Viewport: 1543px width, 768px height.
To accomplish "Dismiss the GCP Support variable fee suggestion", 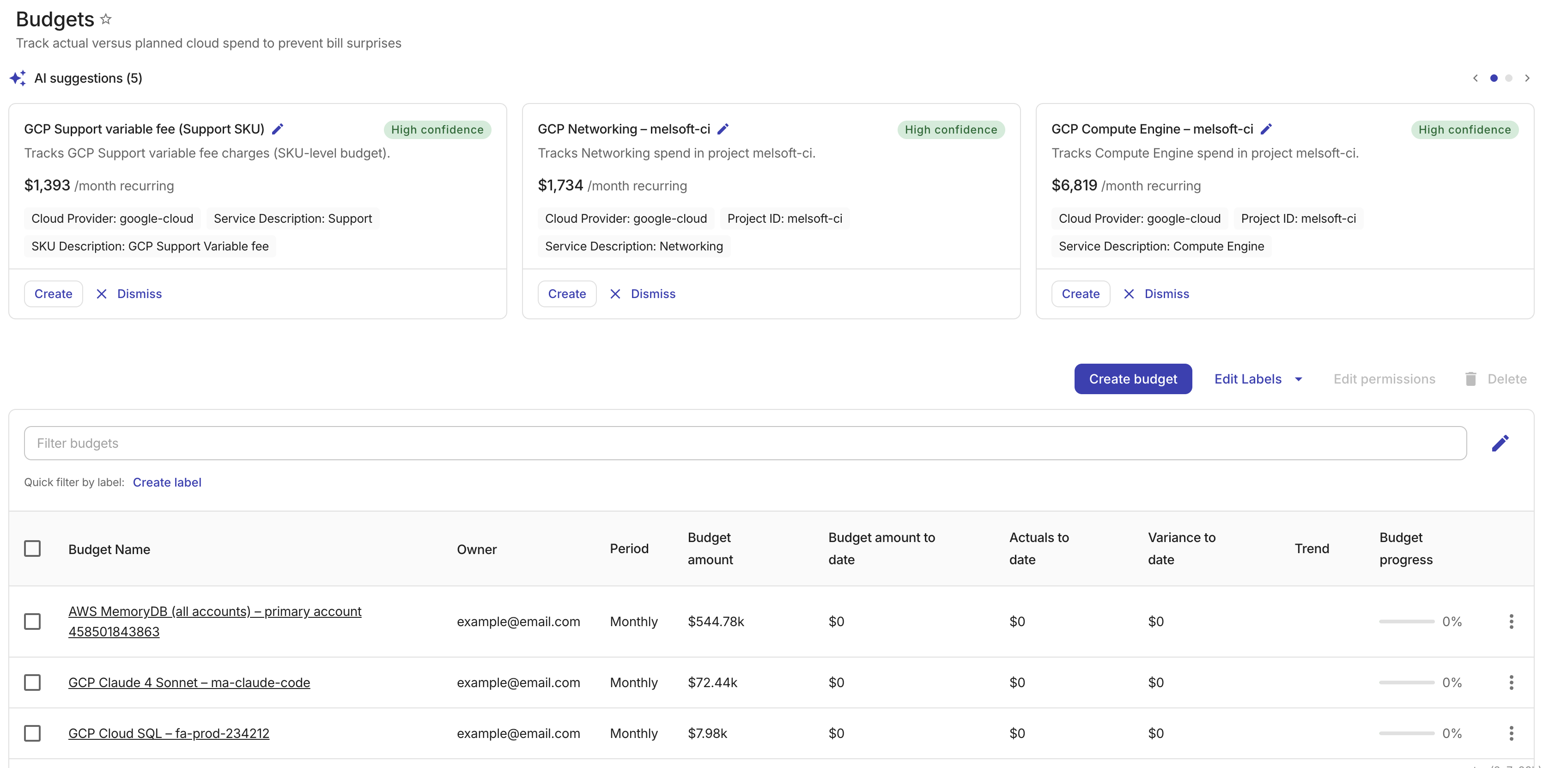I will [x=129, y=293].
